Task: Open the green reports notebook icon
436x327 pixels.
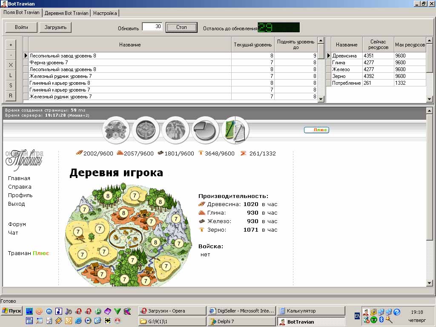Action: (x=229, y=130)
